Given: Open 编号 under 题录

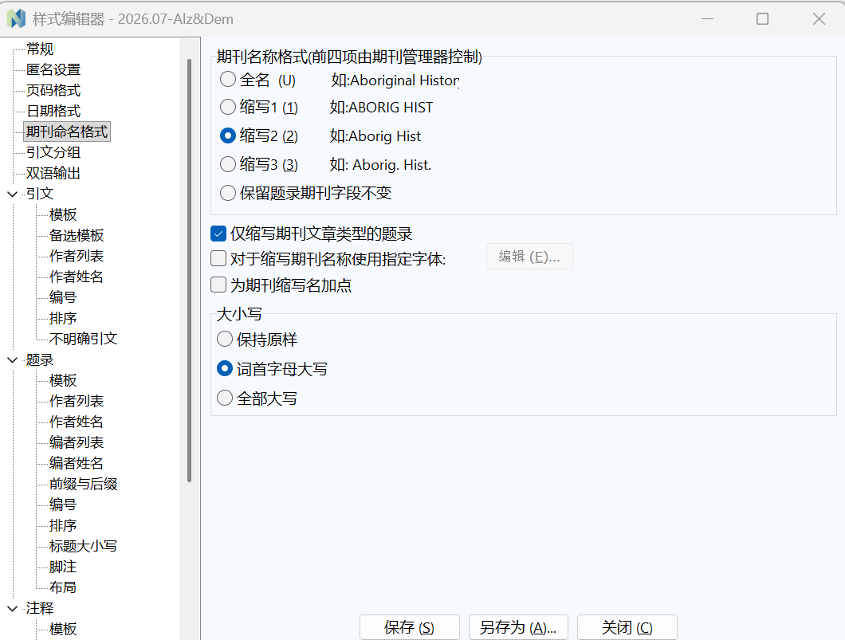Looking at the screenshot, I should (x=63, y=505).
